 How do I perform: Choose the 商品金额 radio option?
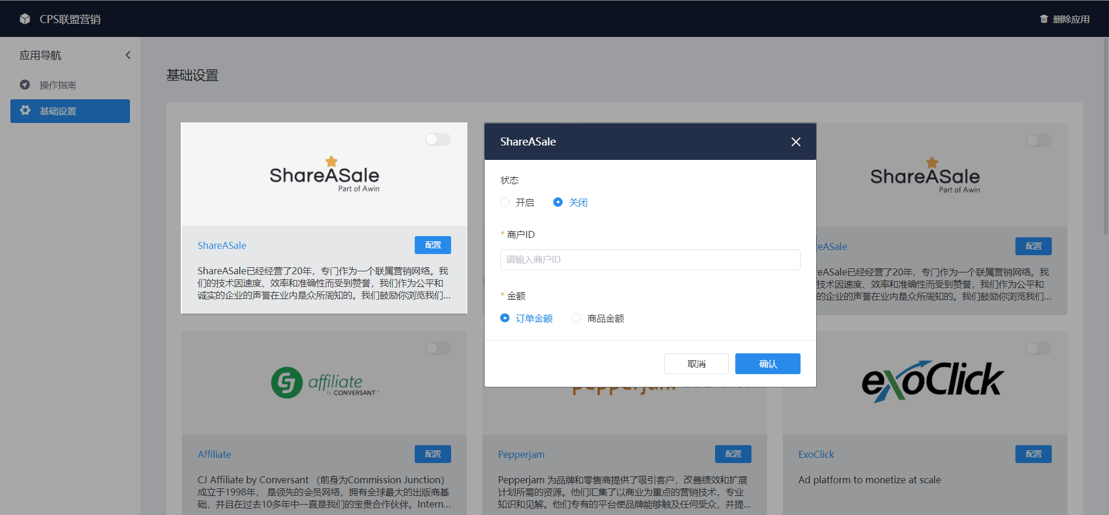tap(576, 318)
